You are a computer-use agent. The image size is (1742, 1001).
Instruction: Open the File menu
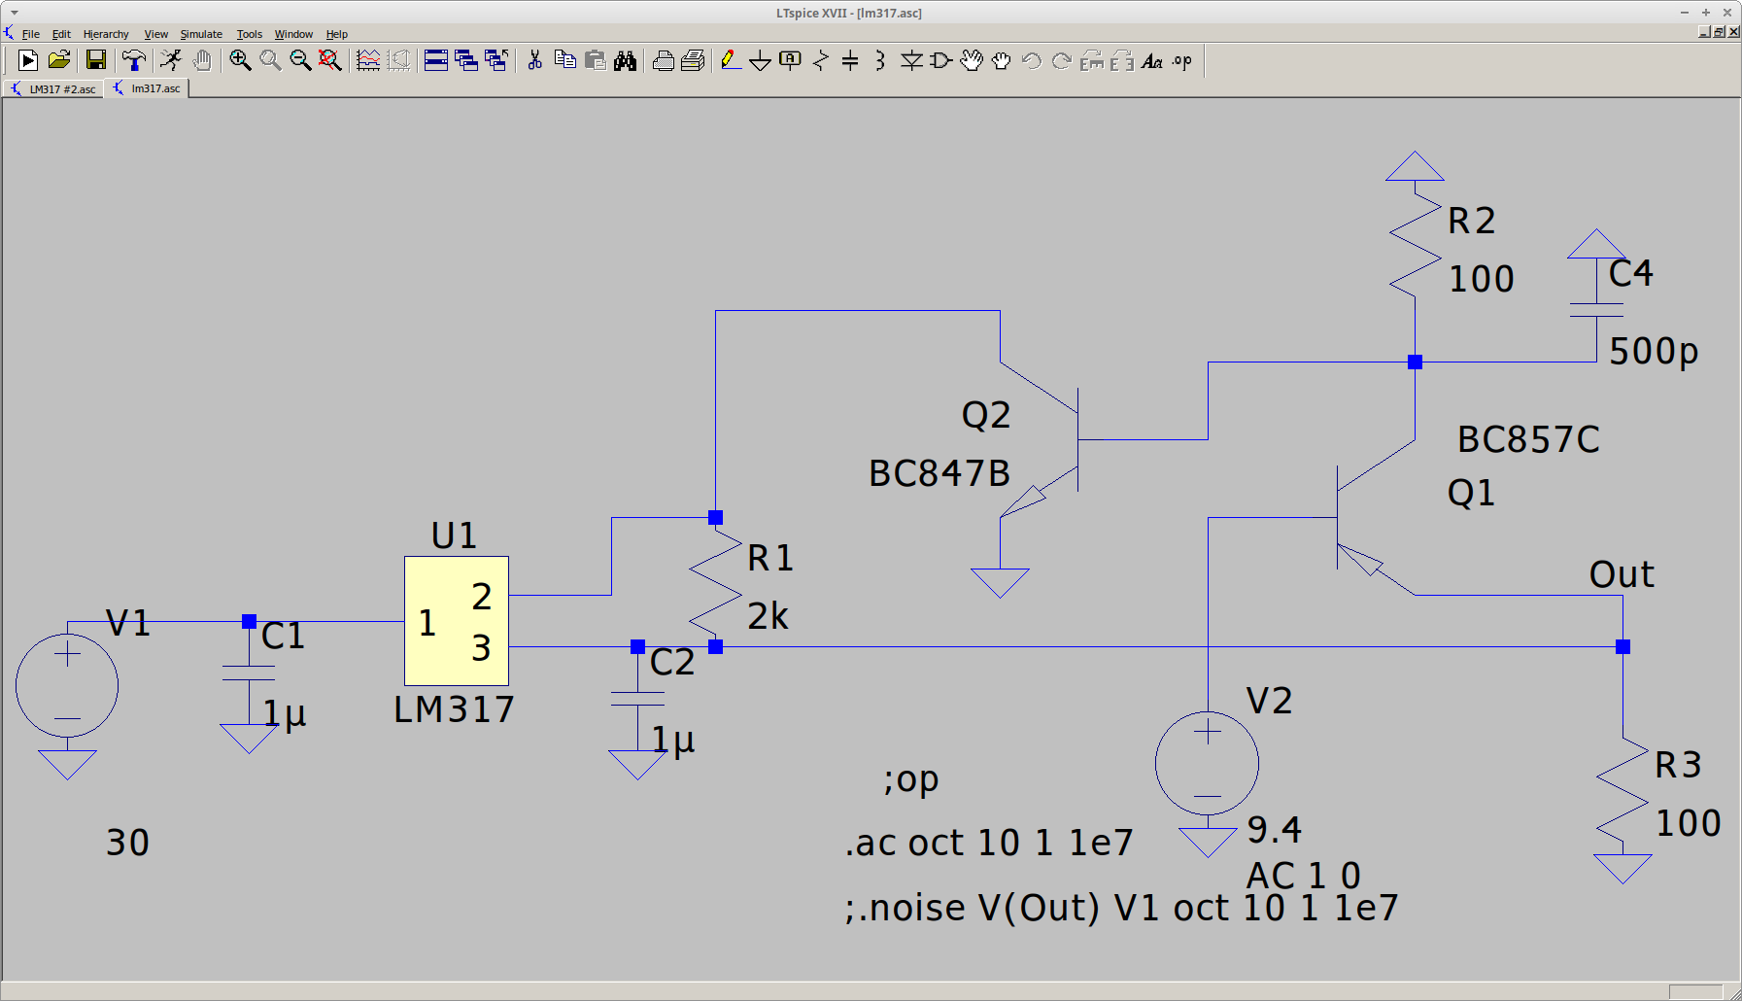click(x=31, y=34)
